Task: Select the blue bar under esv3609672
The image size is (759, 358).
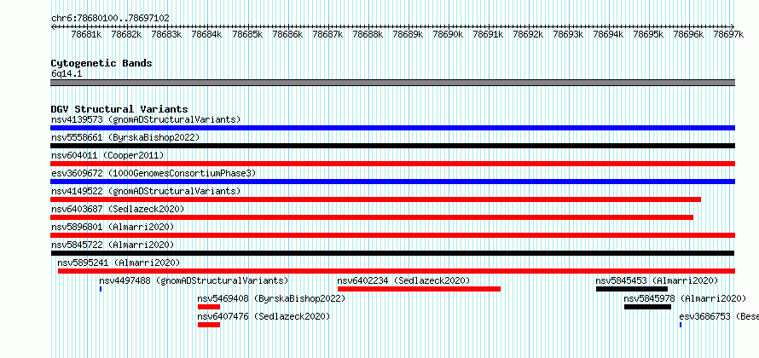Action: click(392, 182)
